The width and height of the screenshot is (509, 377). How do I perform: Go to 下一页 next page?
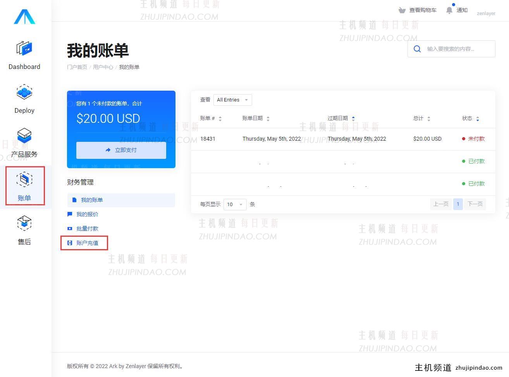pyautogui.click(x=475, y=204)
